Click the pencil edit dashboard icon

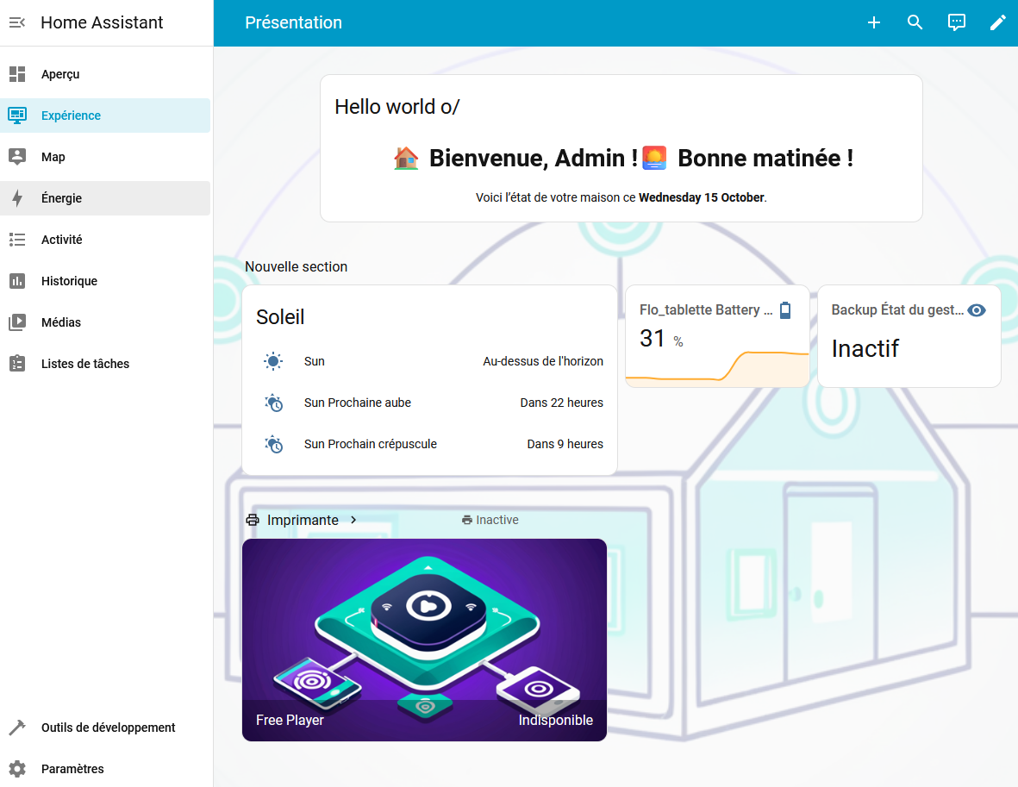(x=997, y=23)
